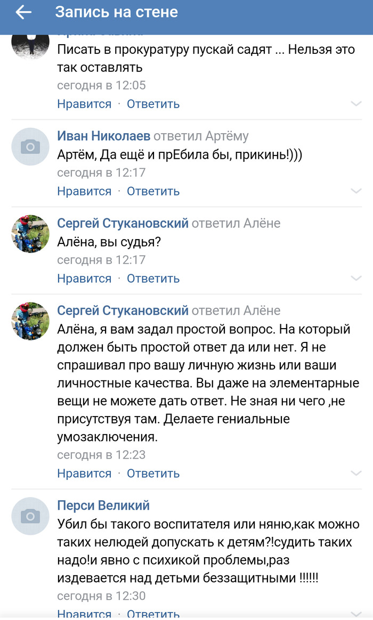The width and height of the screenshot is (373, 620).
Task: Tap Сергей Стукановский's avatar on 12:23 comment
Action: (30, 321)
